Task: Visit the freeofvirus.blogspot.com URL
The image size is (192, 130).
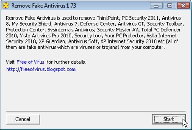Action: pyautogui.click(x=41, y=69)
